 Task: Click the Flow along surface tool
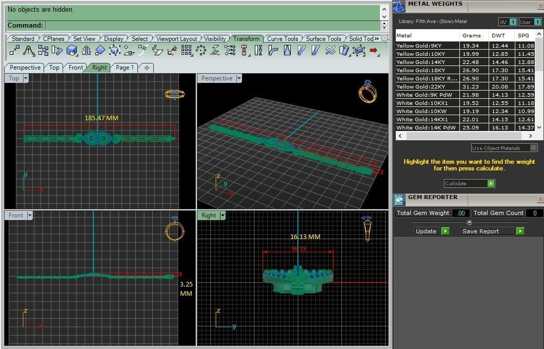[x=344, y=51]
